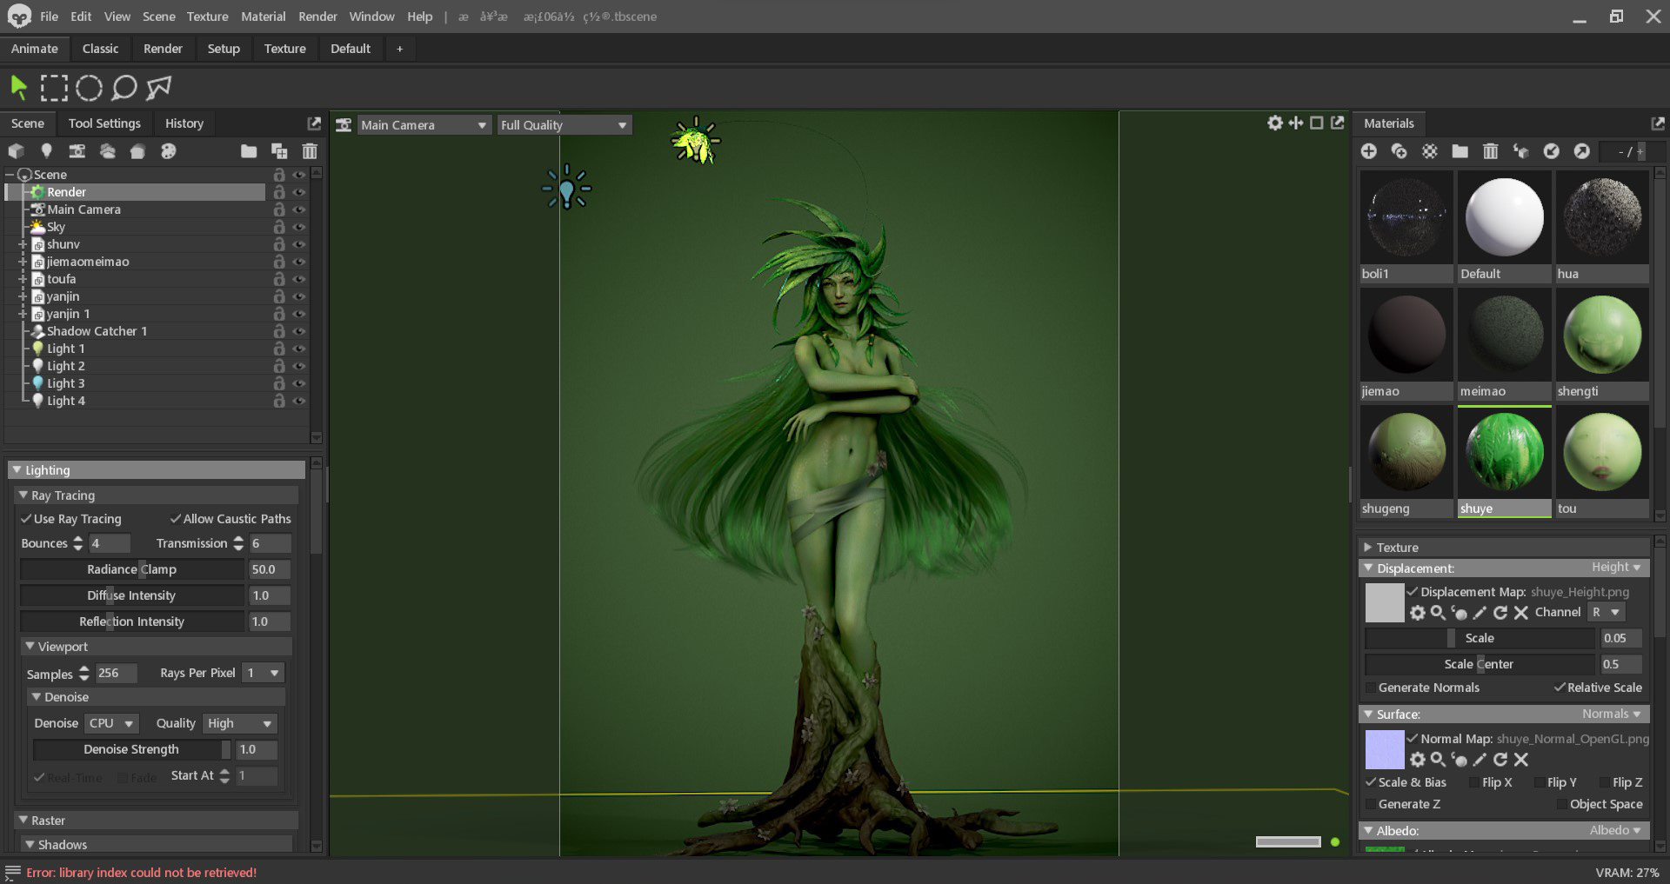Open the Texture workspace layout
Image resolution: width=1670 pixels, height=884 pixels.
[284, 49]
